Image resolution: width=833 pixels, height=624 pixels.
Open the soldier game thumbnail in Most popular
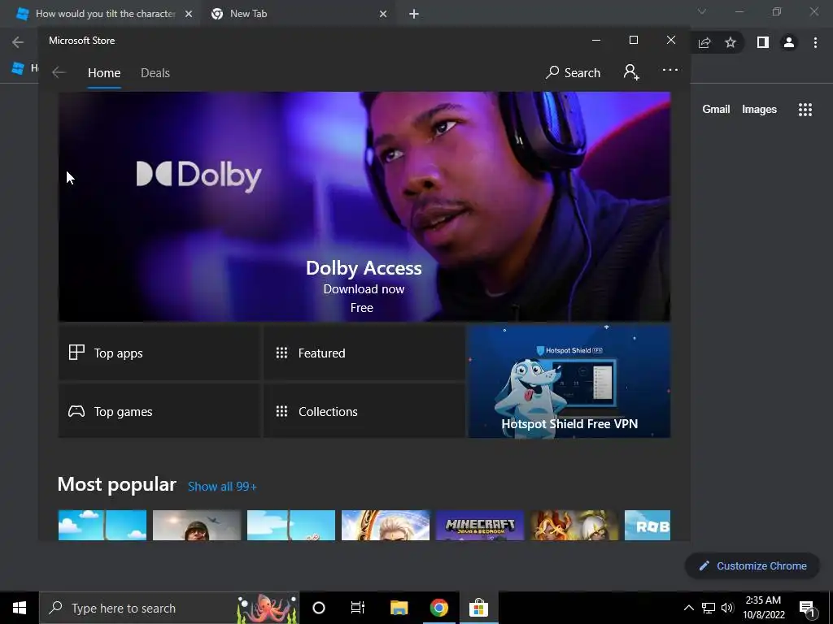coord(197,526)
